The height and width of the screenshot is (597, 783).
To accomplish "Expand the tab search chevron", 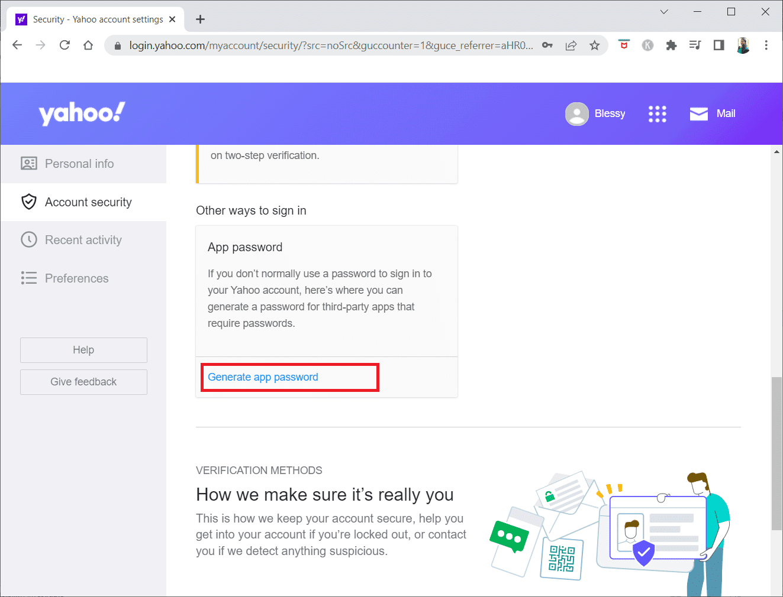I will pyautogui.click(x=664, y=12).
